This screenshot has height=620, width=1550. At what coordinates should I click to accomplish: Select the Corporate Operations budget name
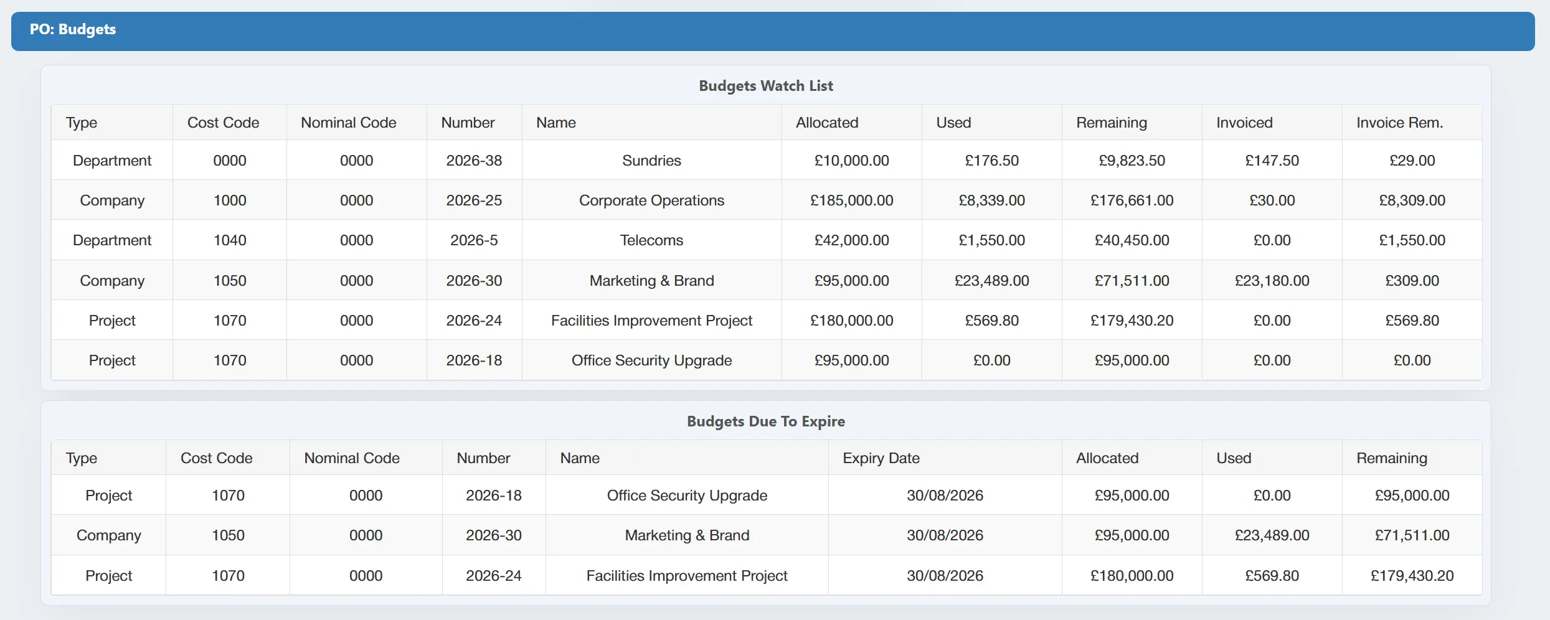pos(651,200)
